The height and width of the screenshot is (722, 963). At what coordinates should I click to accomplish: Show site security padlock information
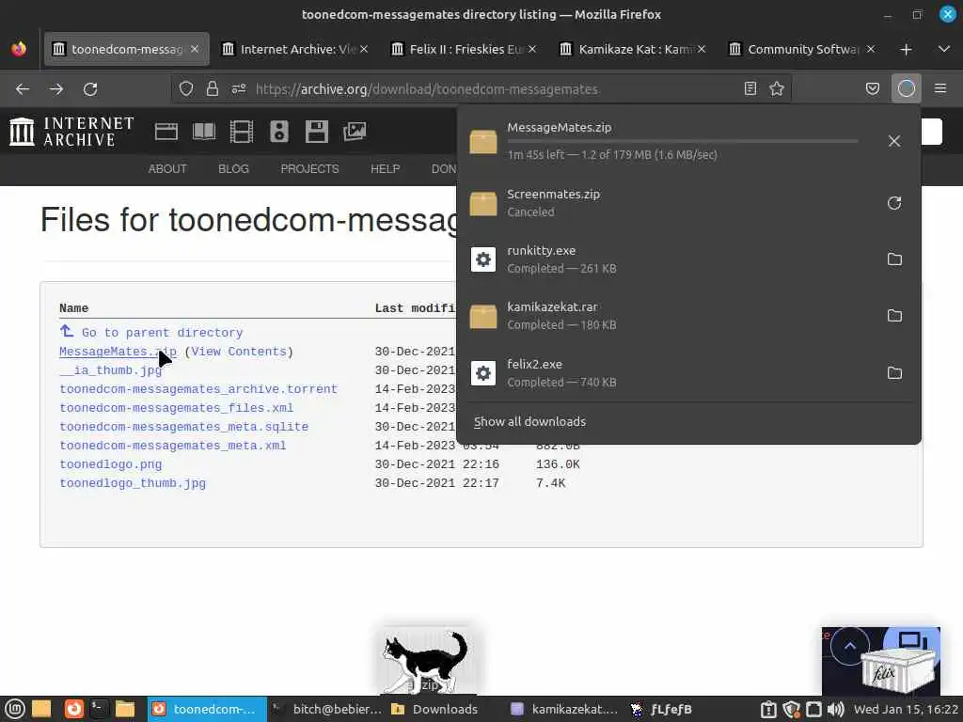tap(213, 89)
